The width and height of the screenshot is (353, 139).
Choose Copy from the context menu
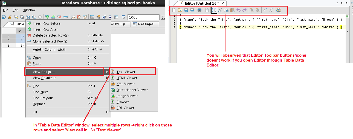[x=68, y=58]
